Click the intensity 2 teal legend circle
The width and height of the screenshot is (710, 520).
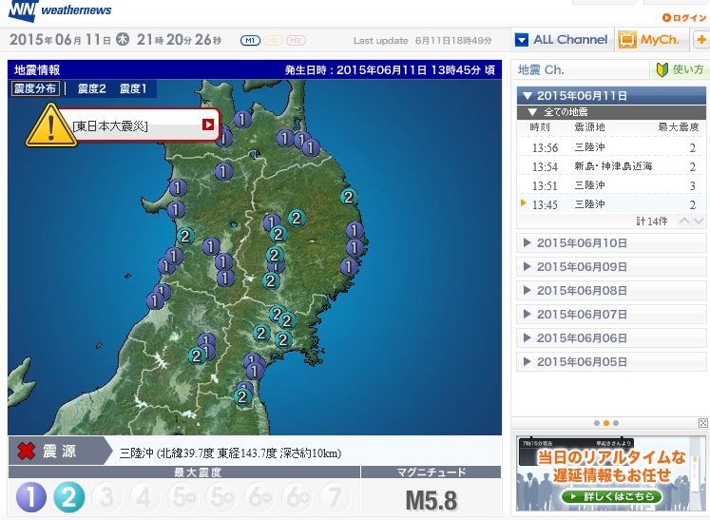point(68,497)
